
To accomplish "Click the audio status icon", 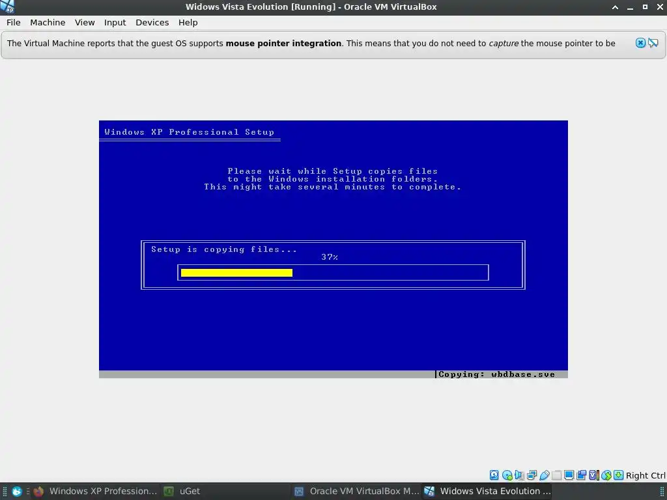I will pos(519,475).
